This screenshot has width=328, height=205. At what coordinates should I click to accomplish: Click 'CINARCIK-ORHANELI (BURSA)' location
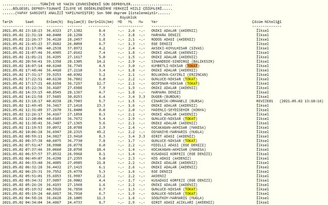point(177,101)
